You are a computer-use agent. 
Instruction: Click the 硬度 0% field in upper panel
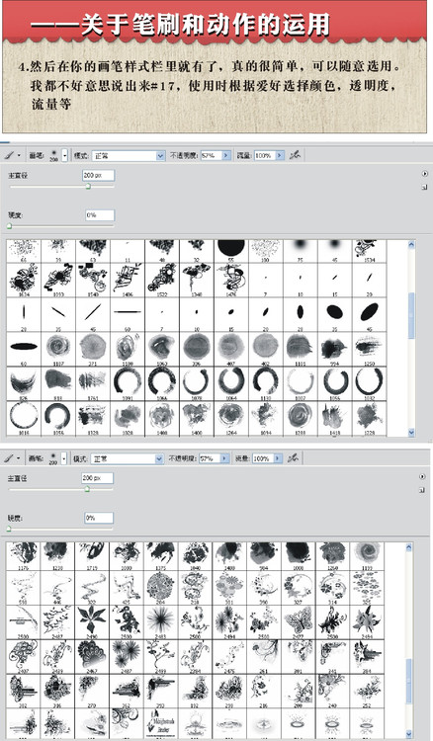tap(100, 215)
